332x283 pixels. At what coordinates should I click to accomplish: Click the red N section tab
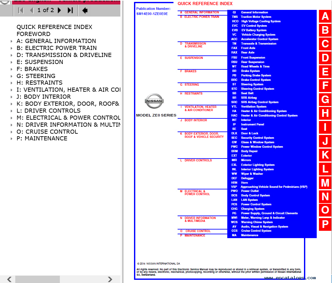coord(325,197)
